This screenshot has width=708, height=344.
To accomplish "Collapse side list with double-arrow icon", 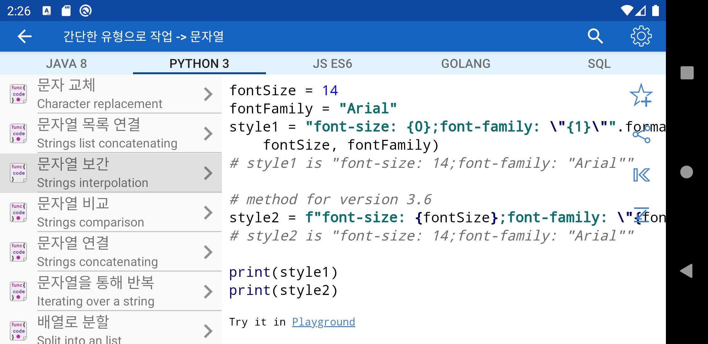I will [641, 175].
